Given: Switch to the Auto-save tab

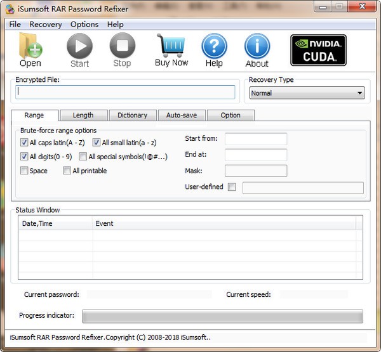Looking at the screenshot, I should coord(182,115).
